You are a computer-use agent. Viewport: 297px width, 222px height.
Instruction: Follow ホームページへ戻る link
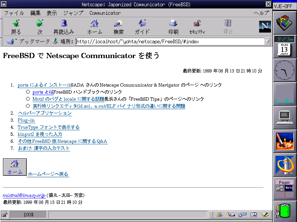coord(48,174)
